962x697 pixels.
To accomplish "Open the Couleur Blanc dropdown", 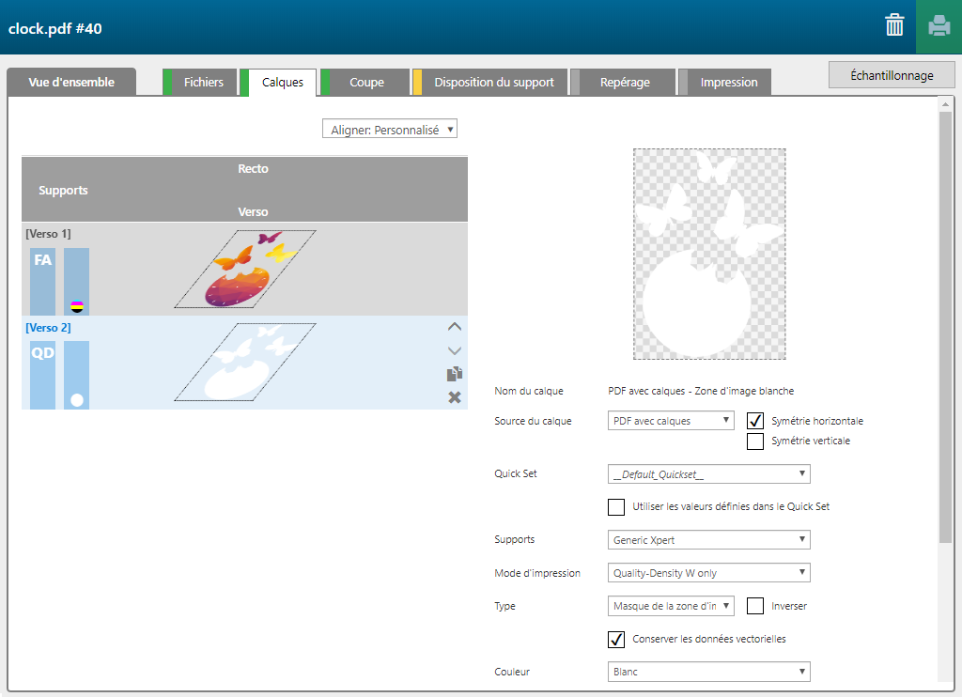I will tap(708, 672).
